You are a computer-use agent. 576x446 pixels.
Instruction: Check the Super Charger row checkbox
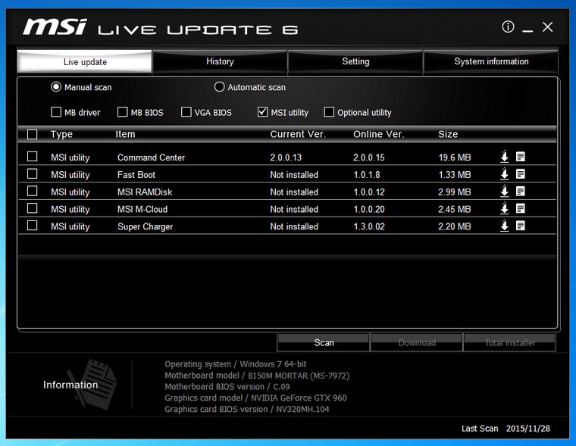33,226
